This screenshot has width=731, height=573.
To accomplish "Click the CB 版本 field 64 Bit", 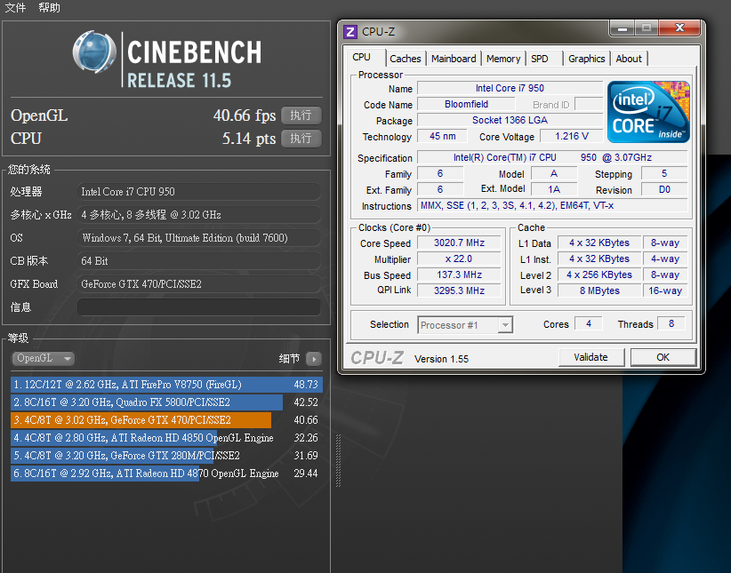I will pos(199,261).
